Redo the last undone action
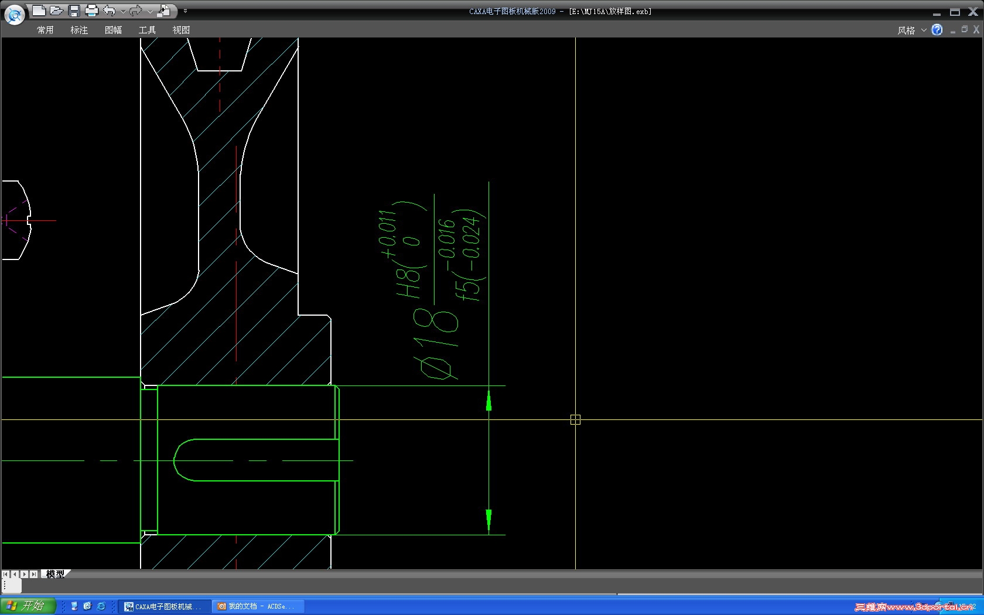Viewport: 984px width, 615px height. click(x=136, y=11)
